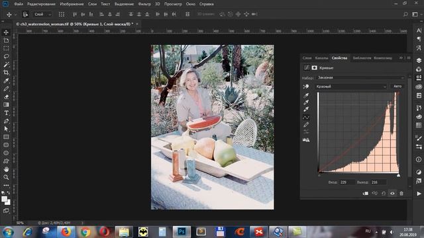Enable draw curve with pencil mode
Screen dimensions: 424x238
[306, 125]
